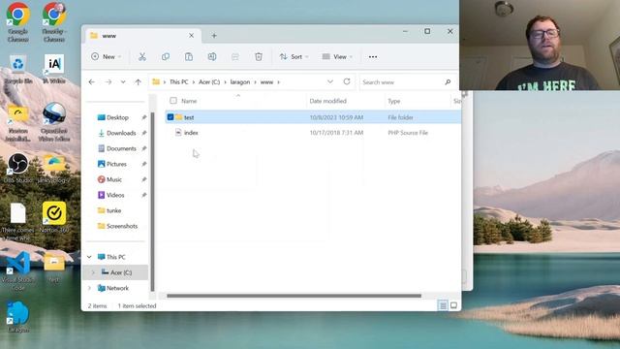Image resolution: width=620 pixels, height=349 pixels.
Task: Open Desktop in Quick access
Action: click(117, 117)
